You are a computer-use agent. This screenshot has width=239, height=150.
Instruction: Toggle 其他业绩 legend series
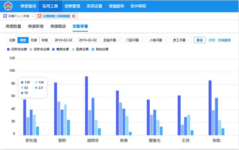tap(100, 49)
